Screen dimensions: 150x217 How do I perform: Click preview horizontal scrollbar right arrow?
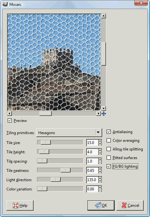(x=98, y=114)
